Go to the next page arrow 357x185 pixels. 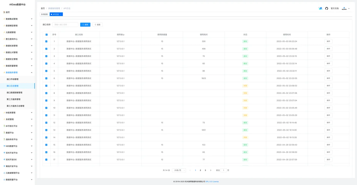pyautogui.click(x=211, y=170)
